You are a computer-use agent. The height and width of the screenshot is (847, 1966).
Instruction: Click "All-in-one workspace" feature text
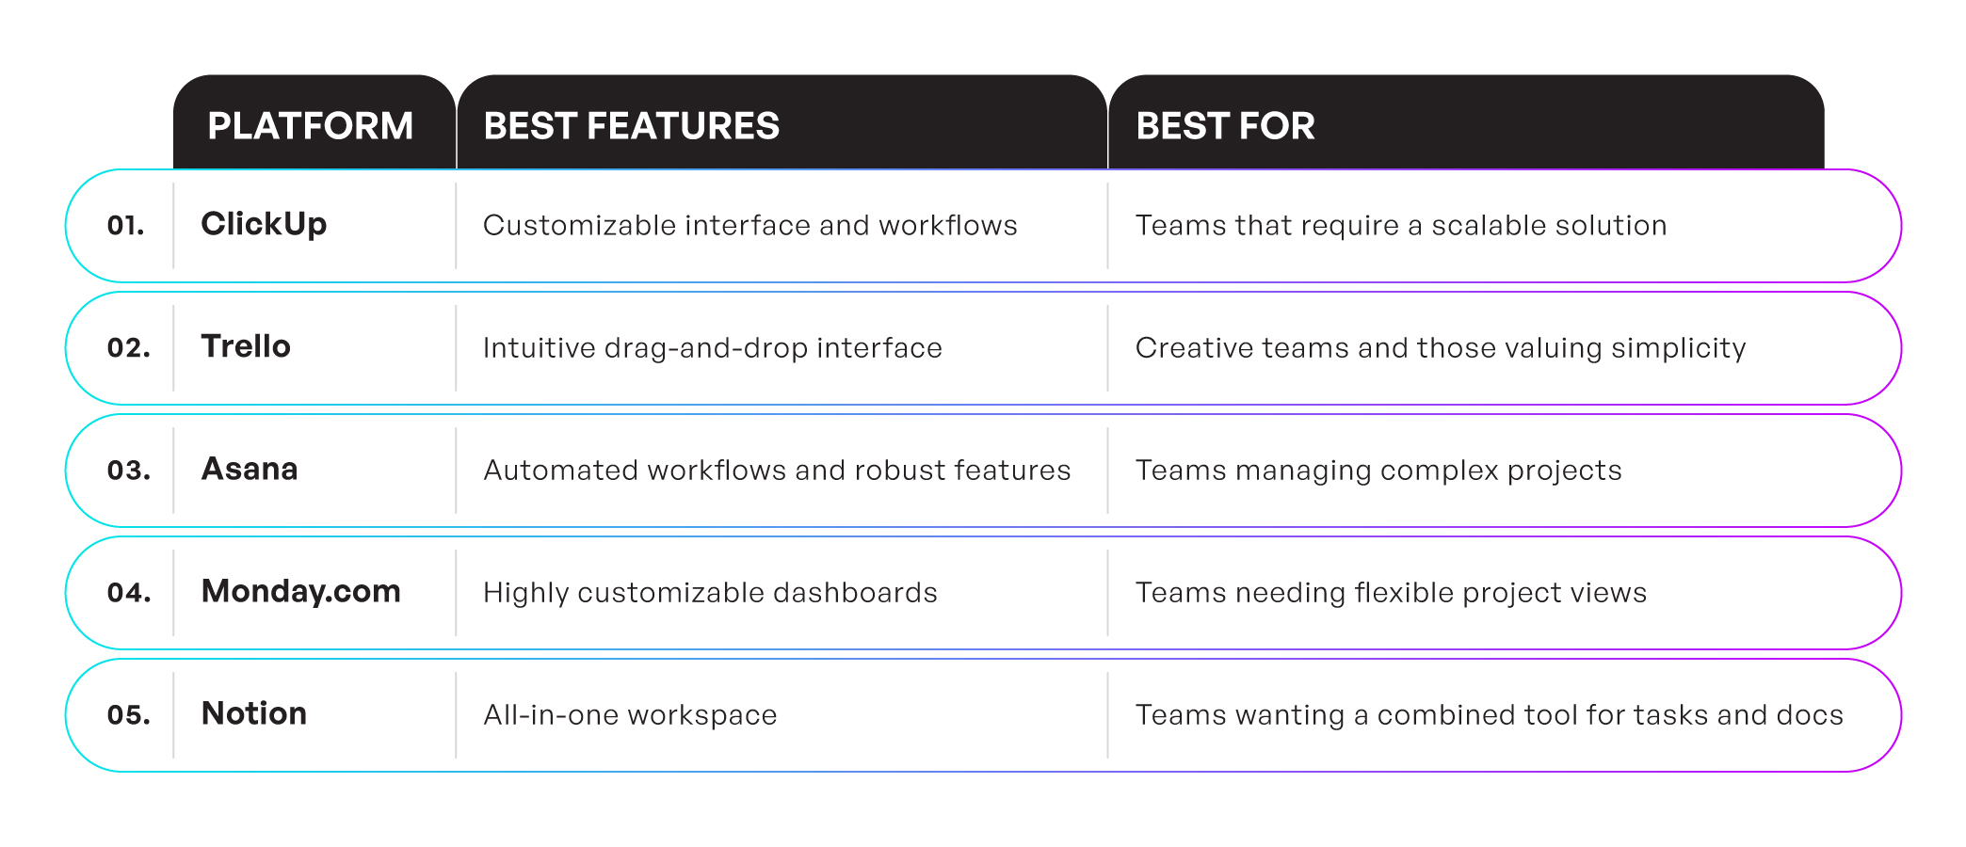point(630,715)
